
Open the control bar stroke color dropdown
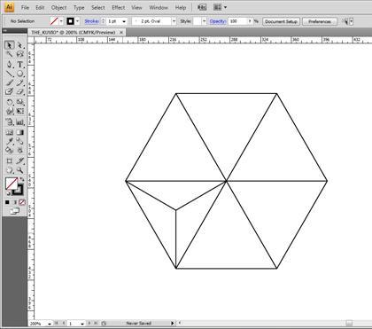point(77,21)
